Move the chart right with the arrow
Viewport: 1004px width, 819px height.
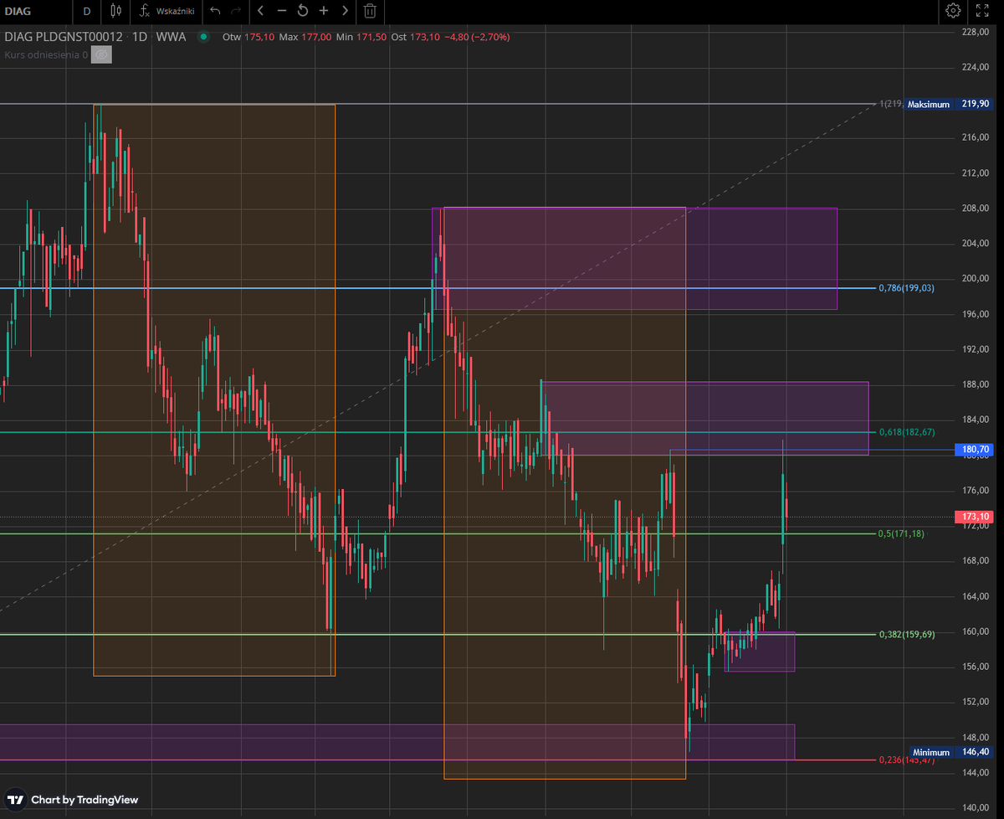point(345,11)
